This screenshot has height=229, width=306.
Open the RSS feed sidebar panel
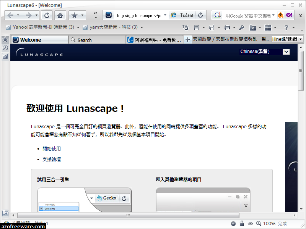5,56
